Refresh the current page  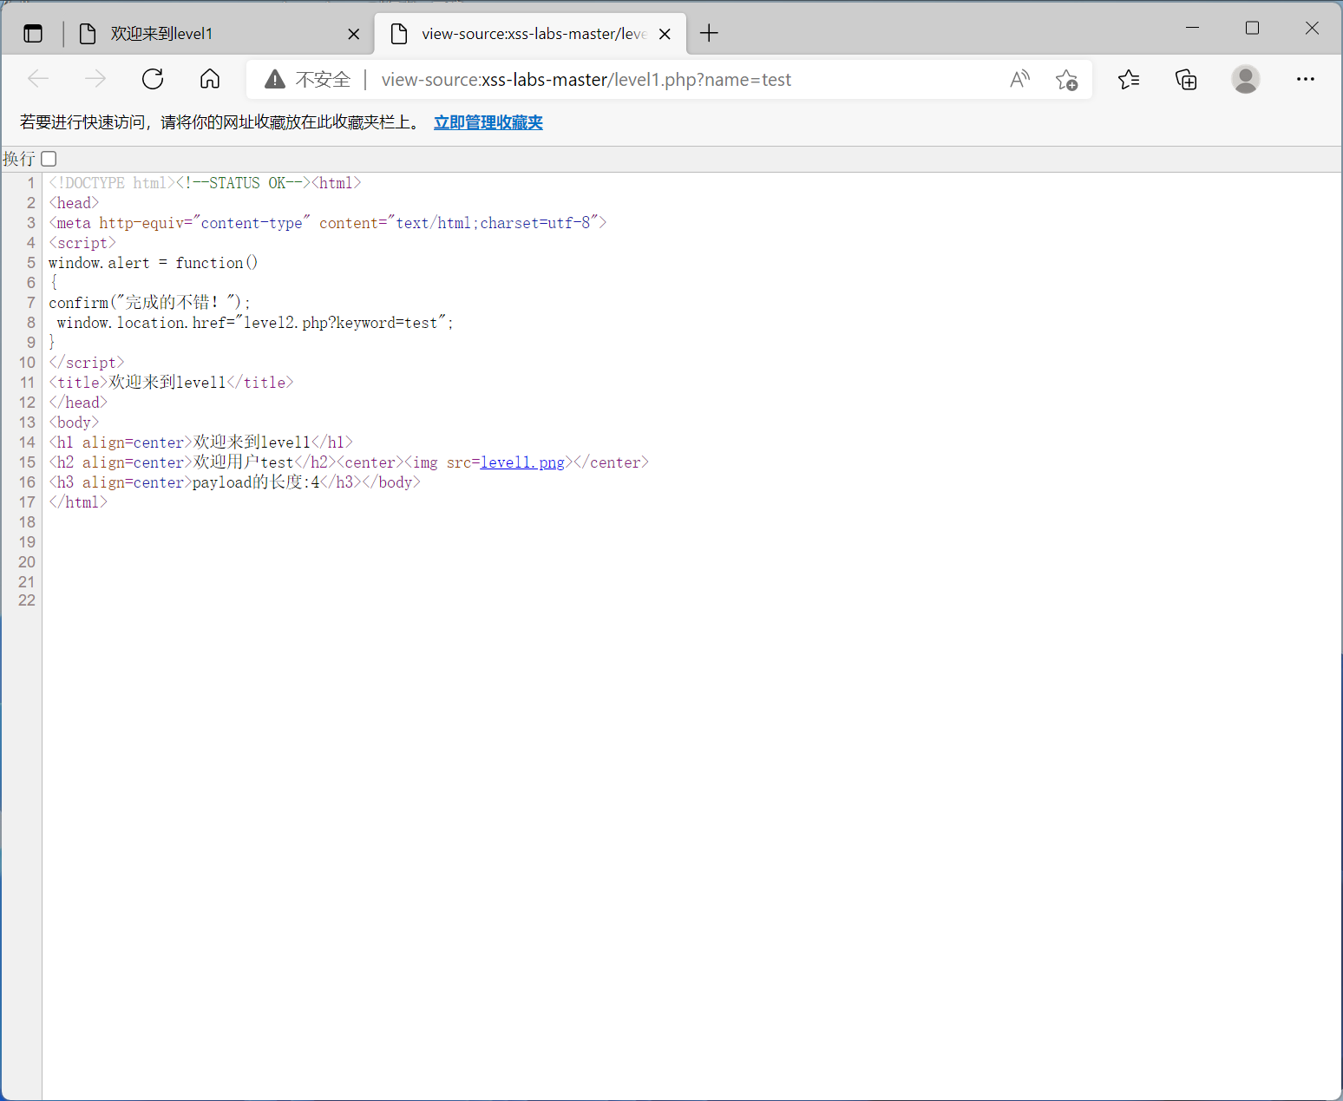coord(153,80)
